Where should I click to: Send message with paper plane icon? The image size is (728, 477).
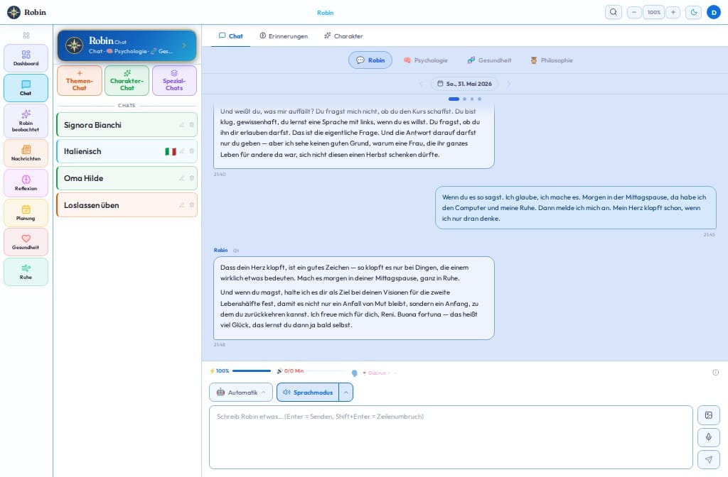709,459
